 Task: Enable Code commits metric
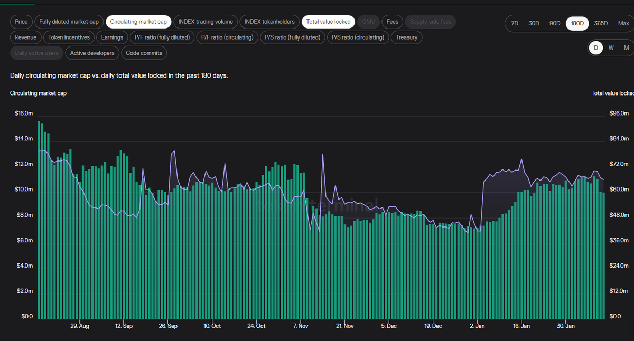pyautogui.click(x=144, y=53)
